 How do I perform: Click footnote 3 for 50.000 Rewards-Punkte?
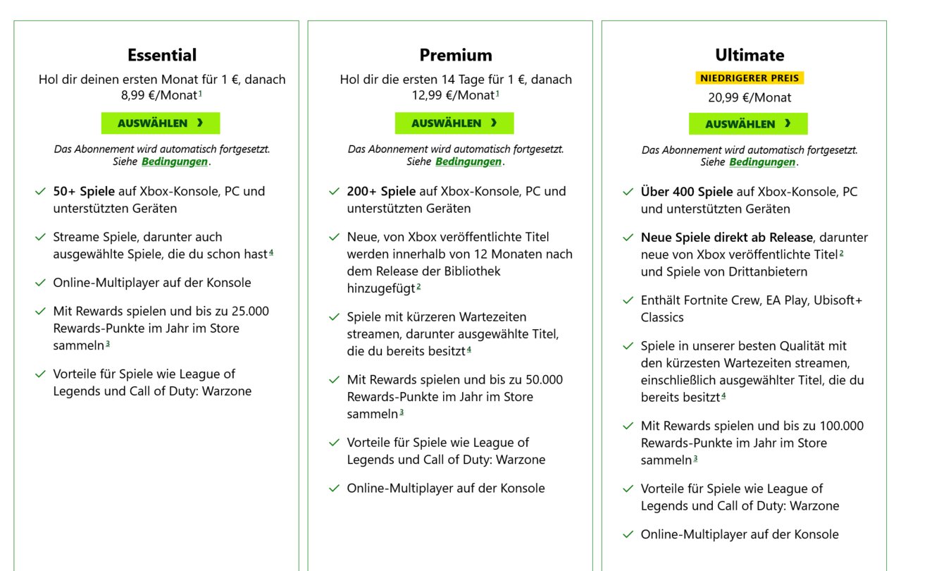pos(402,412)
